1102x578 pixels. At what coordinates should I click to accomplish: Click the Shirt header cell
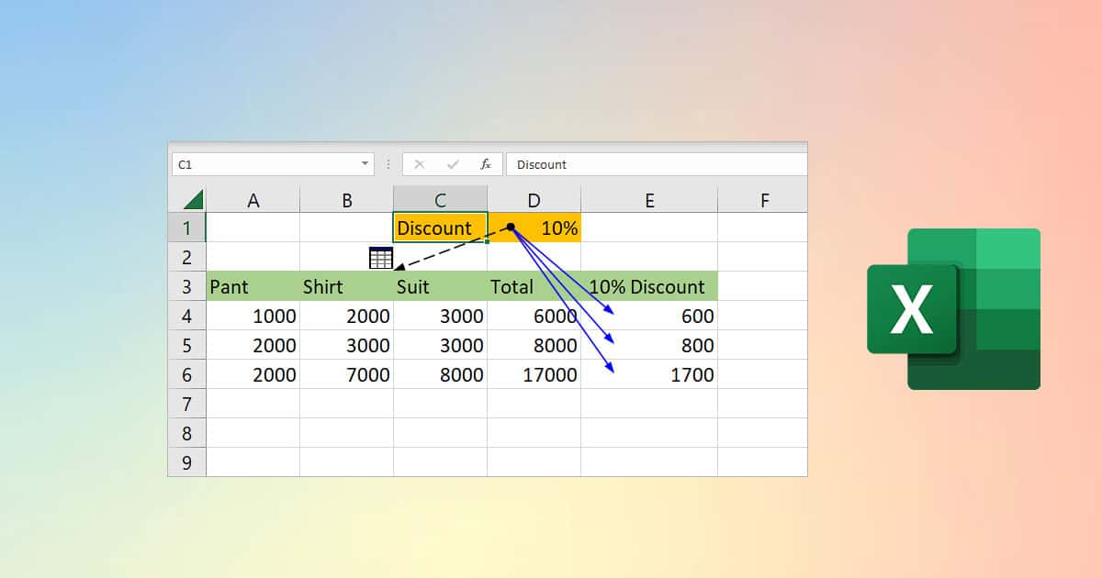click(x=347, y=286)
